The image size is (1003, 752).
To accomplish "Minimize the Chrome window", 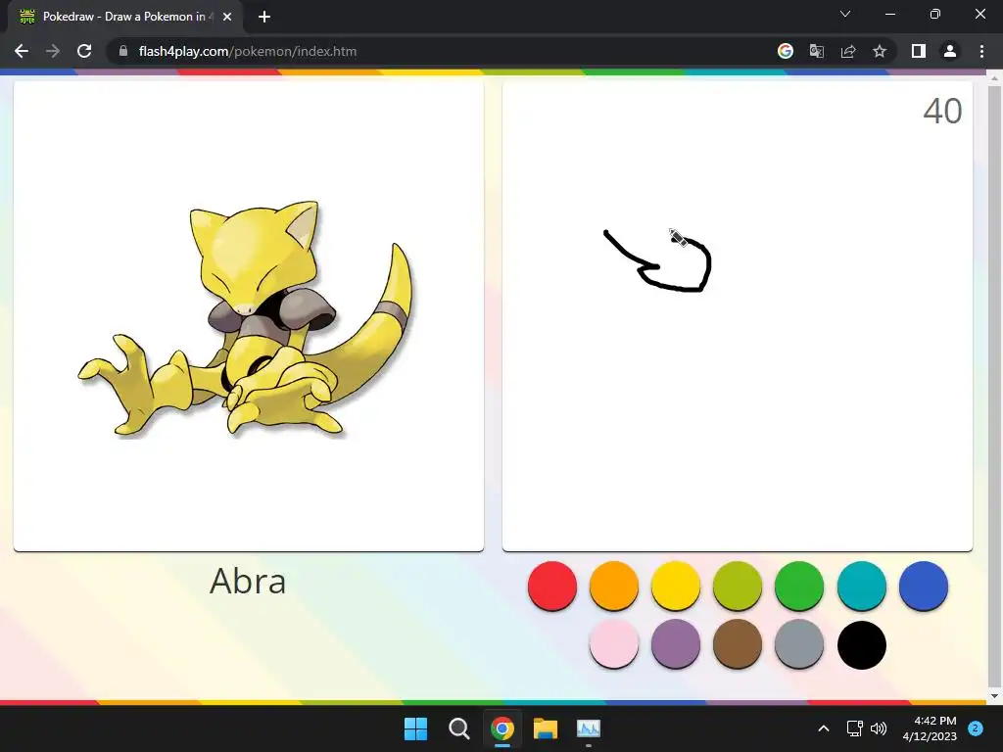I will click(889, 14).
